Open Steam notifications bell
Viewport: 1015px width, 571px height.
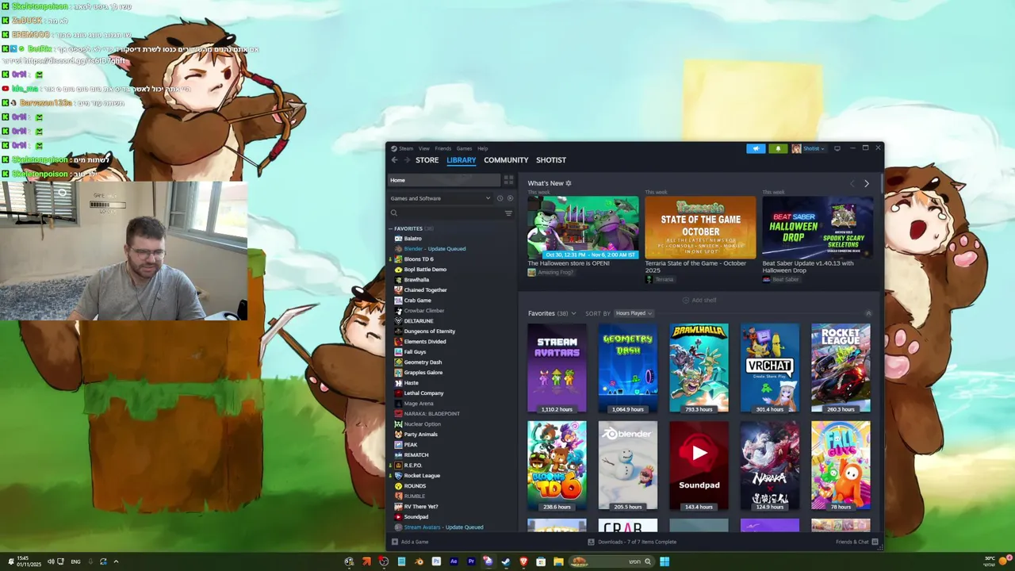coord(778,148)
